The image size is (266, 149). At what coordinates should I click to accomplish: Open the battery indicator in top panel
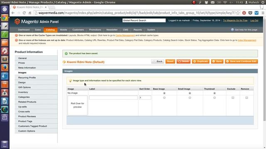click(219, 2)
